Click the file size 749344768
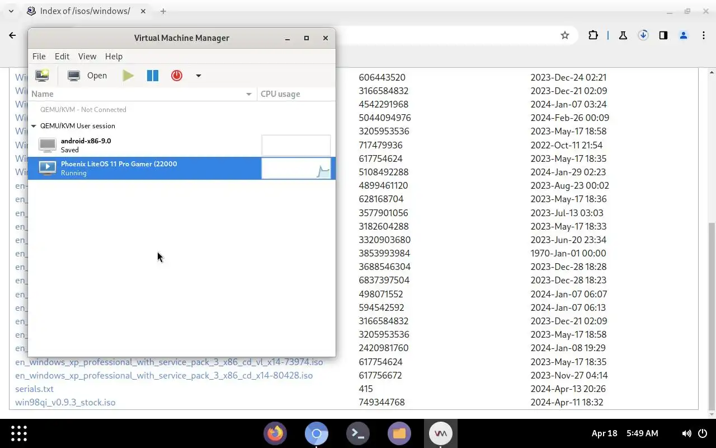The width and height of the screenshot is (716, 448). tap(382, 402)
